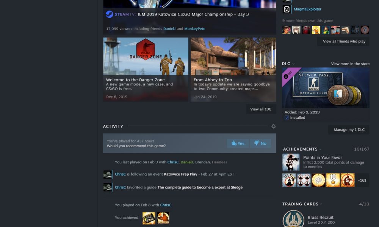Open ChrisC avatar beside favorited guide entry
This screenshot has height=227, width=379.
[108, 187]
